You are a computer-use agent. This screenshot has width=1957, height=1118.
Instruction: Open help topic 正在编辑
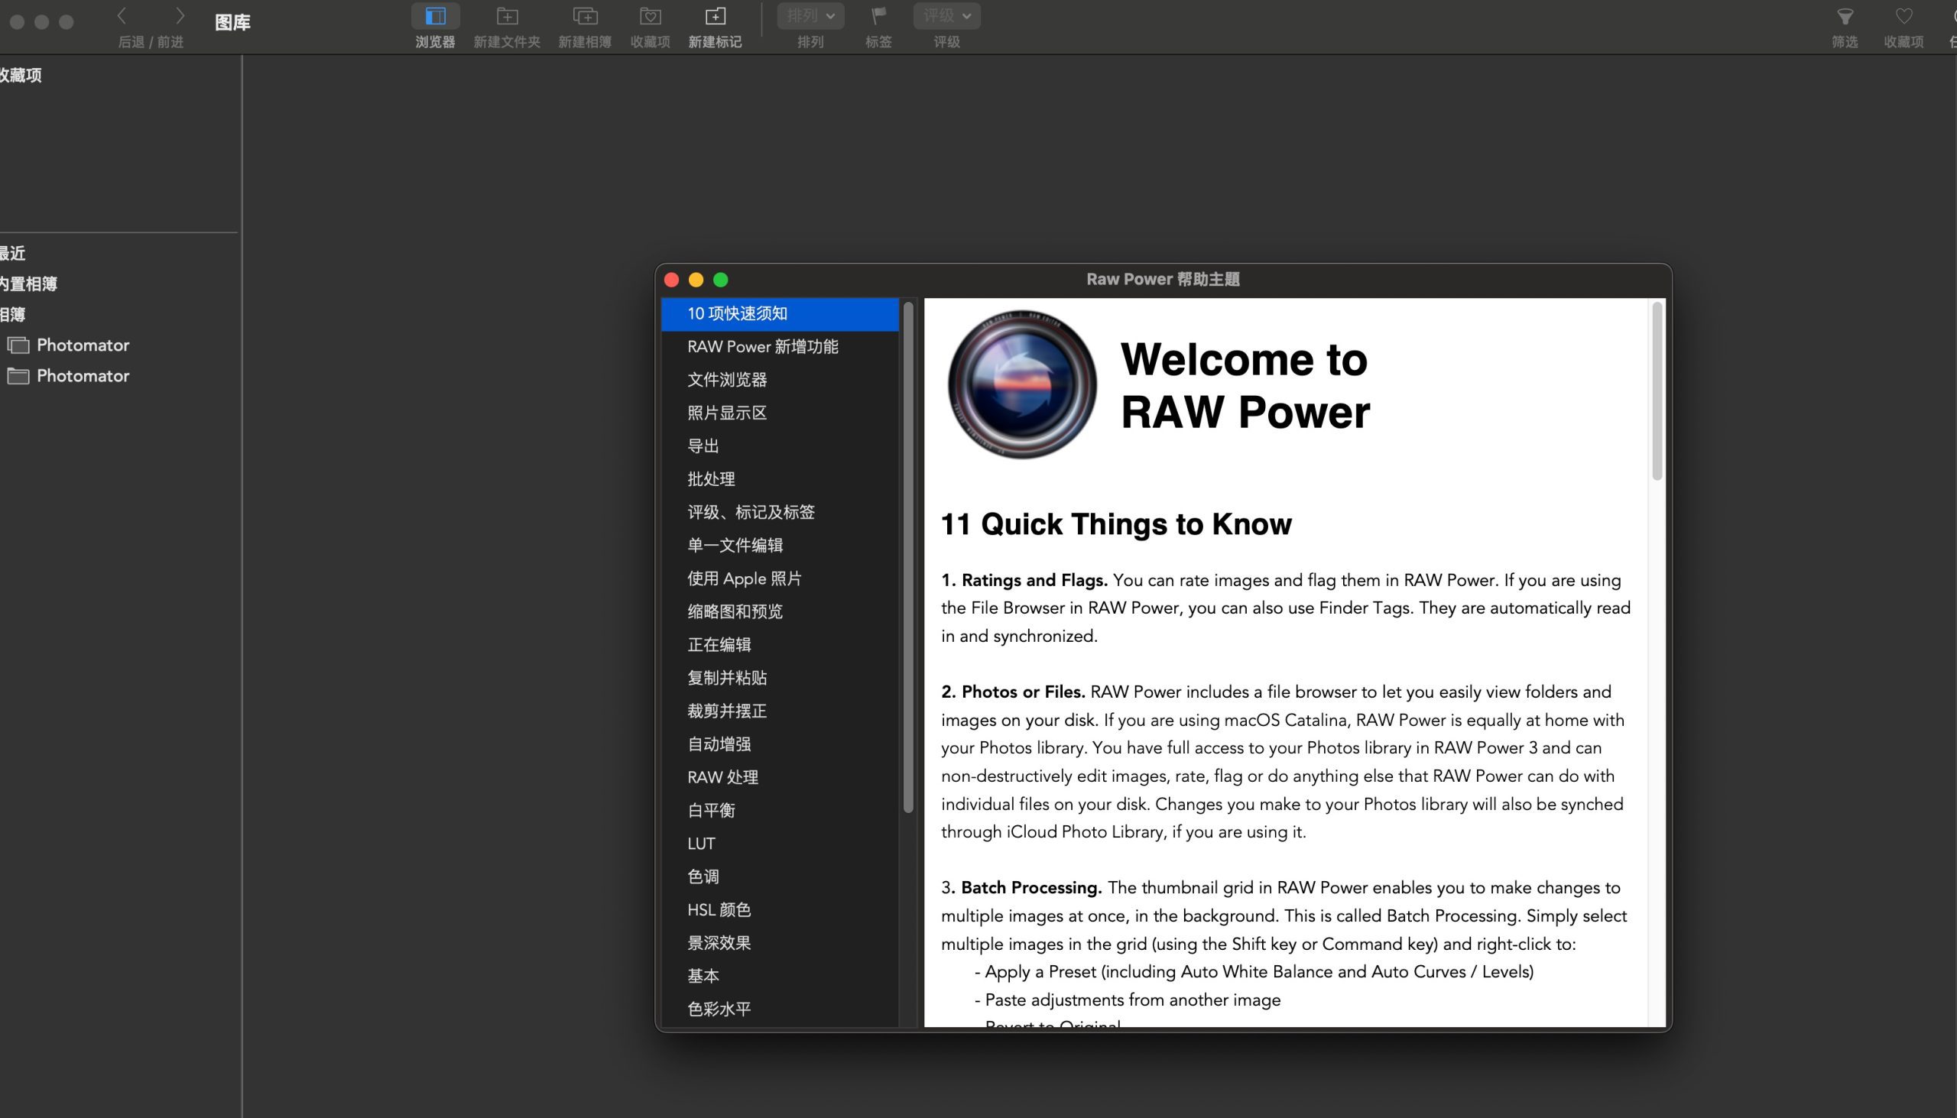point(780,645)
